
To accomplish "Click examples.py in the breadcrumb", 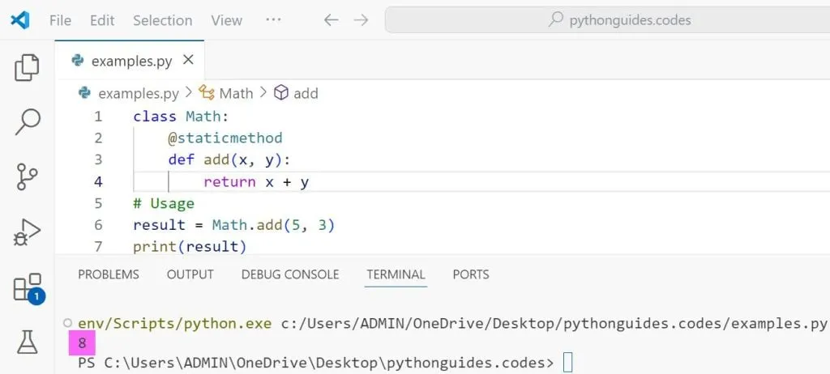I will 139,94.
